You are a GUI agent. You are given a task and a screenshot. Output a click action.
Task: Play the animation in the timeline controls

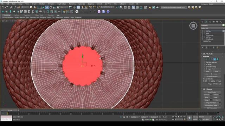pos(179,117)
